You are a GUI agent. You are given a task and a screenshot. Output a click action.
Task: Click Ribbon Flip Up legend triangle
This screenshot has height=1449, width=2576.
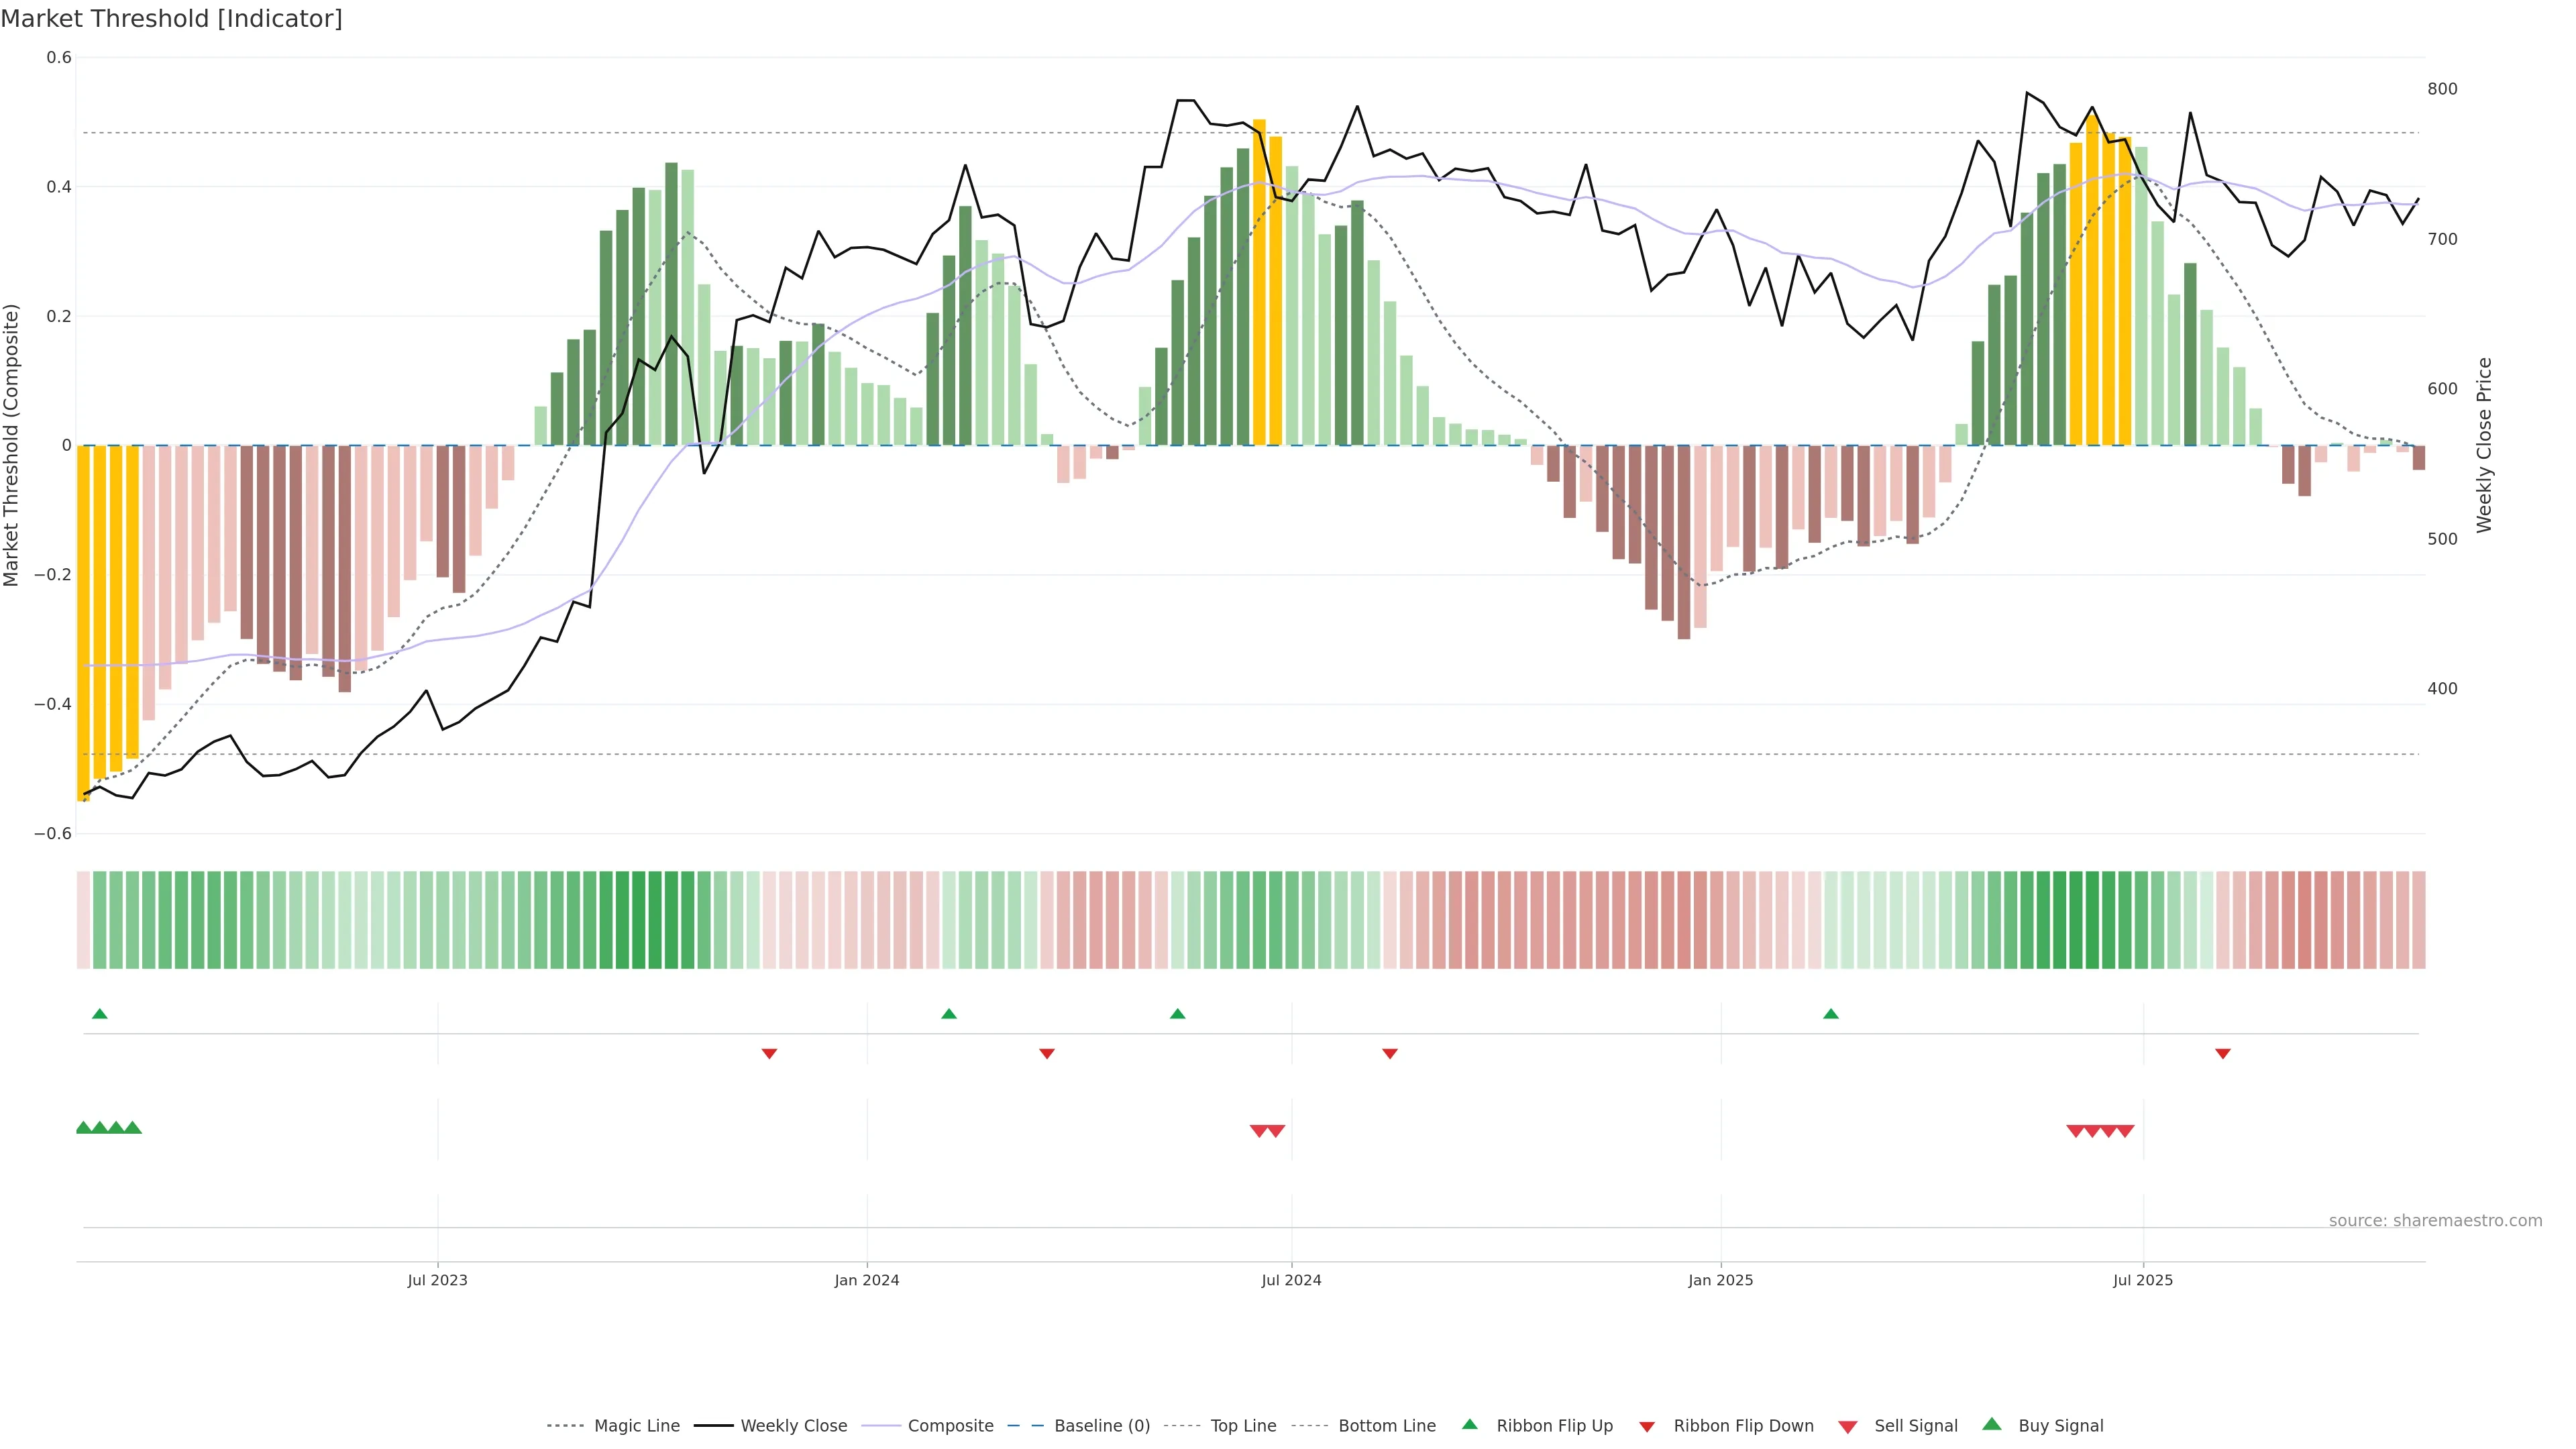(1470, 1425)
